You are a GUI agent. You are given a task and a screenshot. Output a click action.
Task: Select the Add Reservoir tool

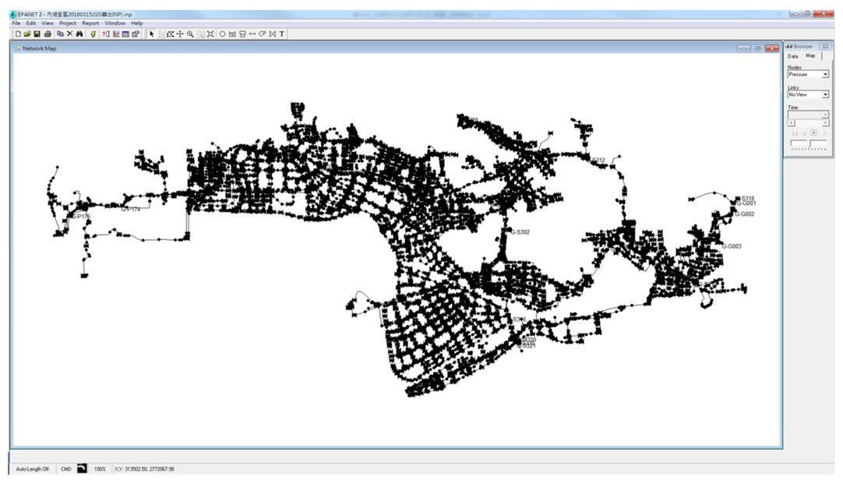click(232, 34)
